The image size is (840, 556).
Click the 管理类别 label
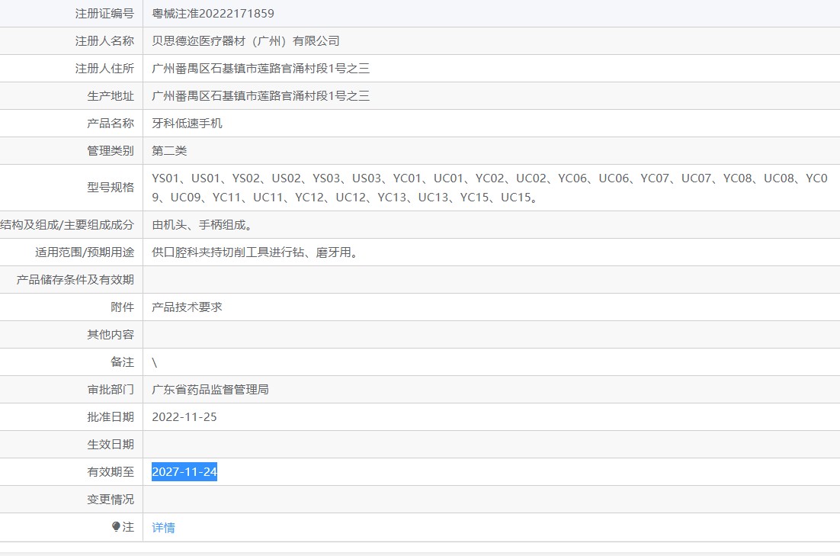click(111, 151)
